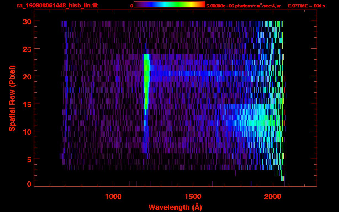Click the EXPTIME = 604 s text
This screenshot has width=339, height=212.
[x=306, y=6]
